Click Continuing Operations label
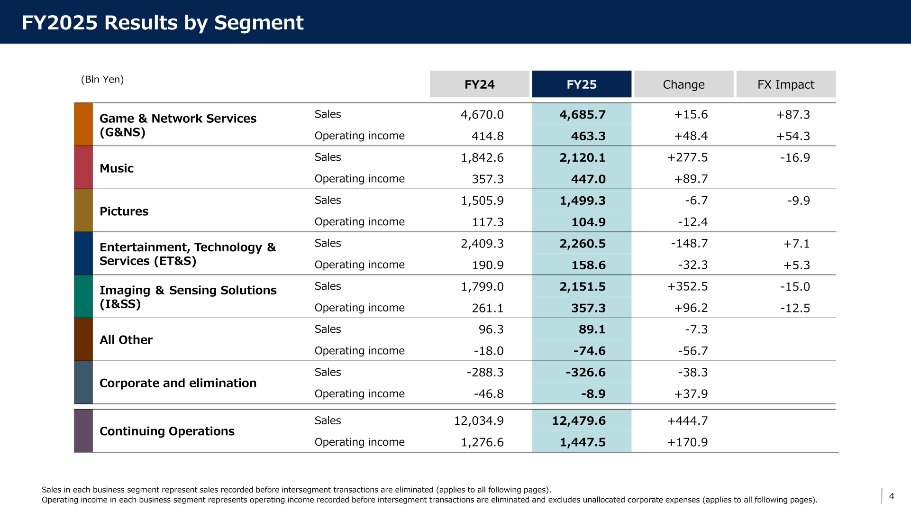 tap(167, 431)
